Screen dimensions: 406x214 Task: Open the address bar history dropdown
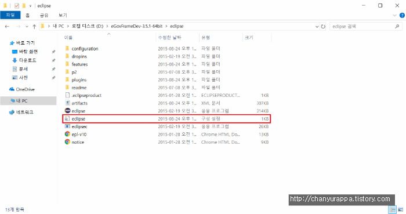[317, 27]
